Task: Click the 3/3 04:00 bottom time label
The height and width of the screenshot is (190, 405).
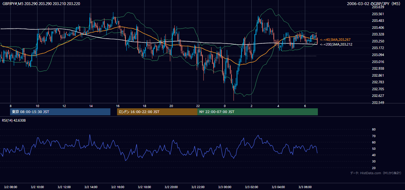Action: (x=279, y=187)
